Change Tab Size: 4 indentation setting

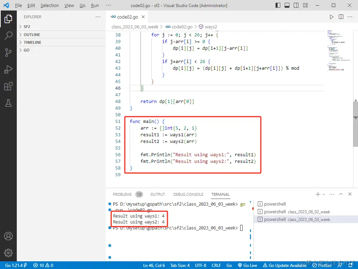point(180,265)
